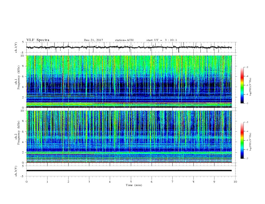Click time axis tick label '10'
The width and height of the screenshot is (265, 204).
click(x=235, y=182)
